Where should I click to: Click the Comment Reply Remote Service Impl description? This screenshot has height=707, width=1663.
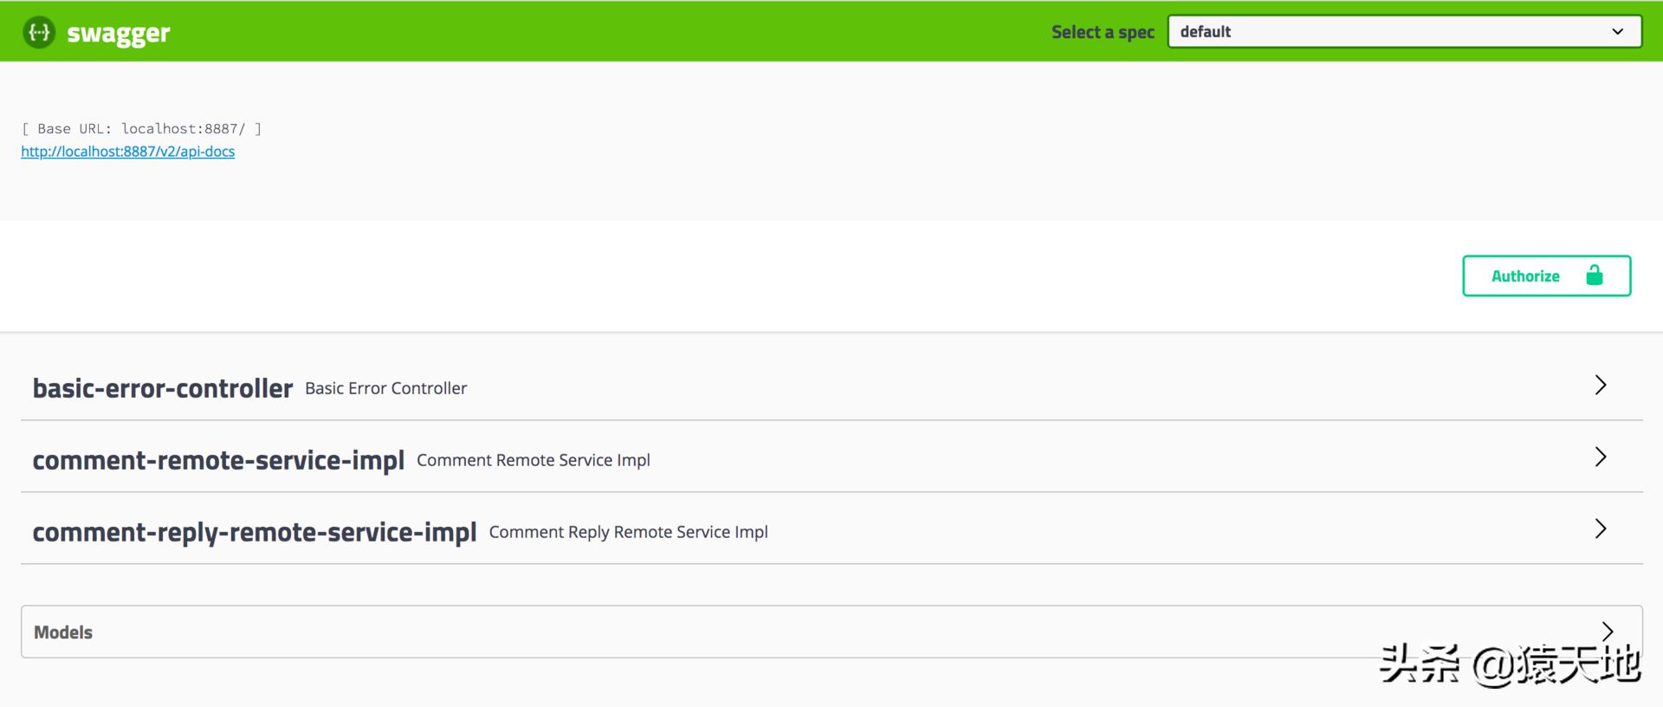(628, 532)
